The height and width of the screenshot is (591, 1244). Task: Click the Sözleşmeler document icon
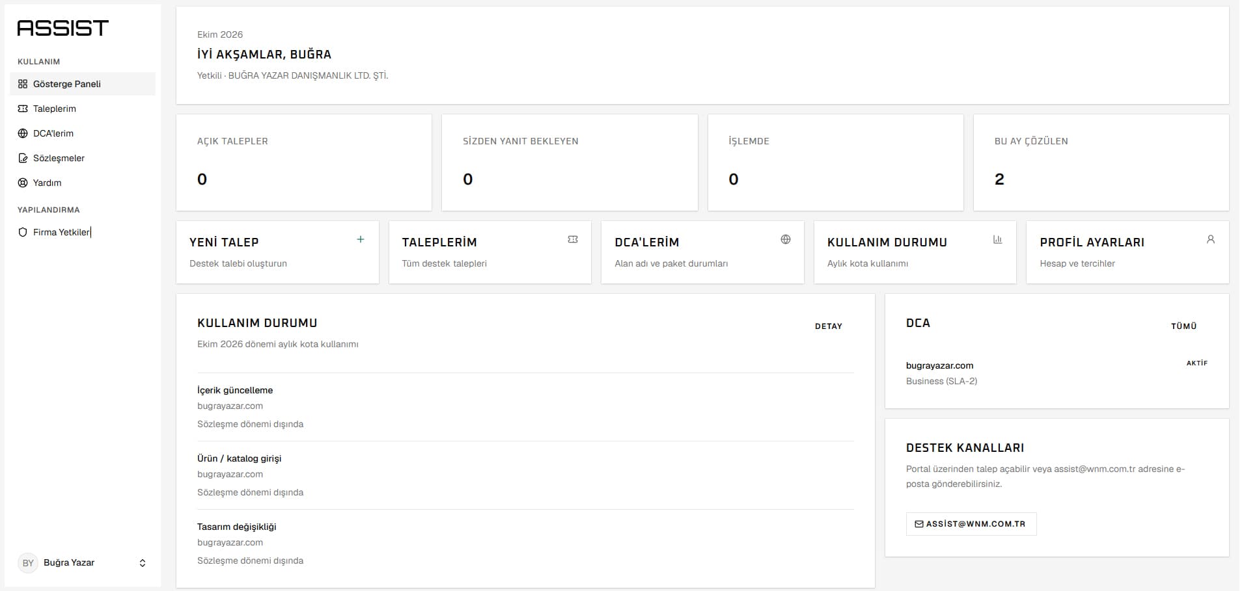point(23,158)
